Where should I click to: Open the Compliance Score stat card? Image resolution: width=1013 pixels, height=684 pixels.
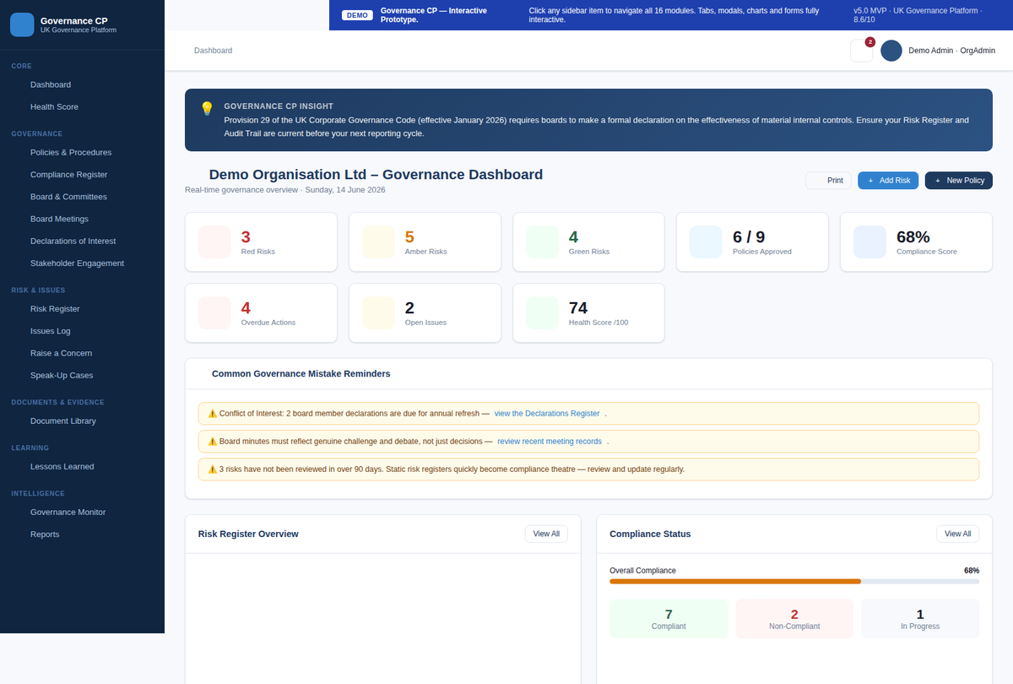[916, 242]
